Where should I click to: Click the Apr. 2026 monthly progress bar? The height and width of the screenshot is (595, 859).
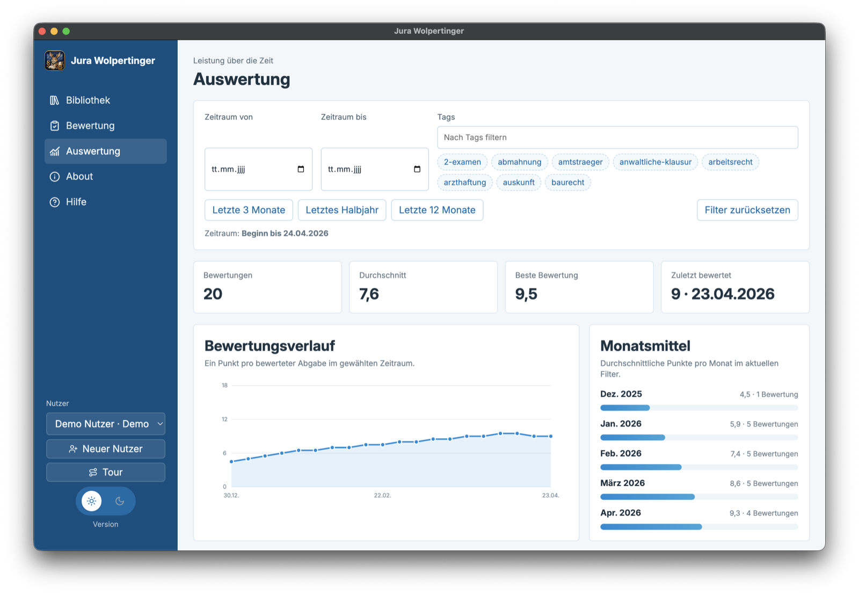699,527
